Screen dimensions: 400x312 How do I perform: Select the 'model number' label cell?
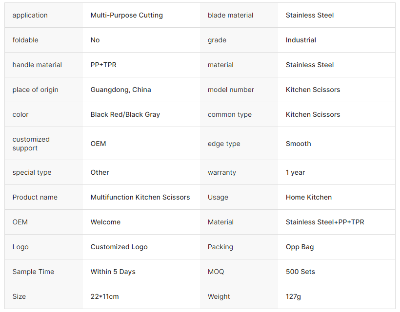(x=231, y=90)
